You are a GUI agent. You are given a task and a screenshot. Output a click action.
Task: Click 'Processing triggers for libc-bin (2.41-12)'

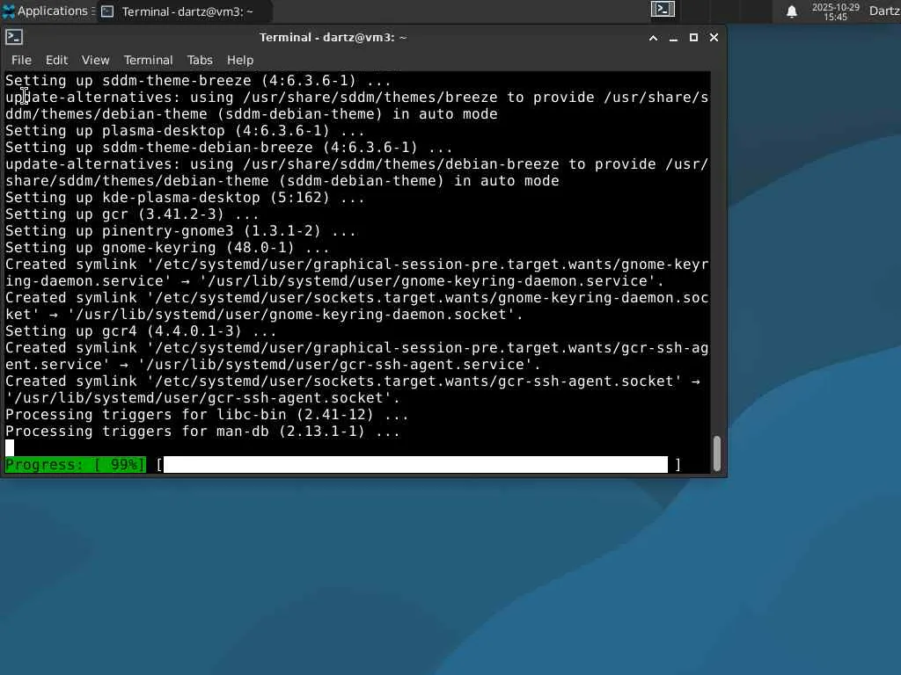pyautogui.click(x=207, y=415)
